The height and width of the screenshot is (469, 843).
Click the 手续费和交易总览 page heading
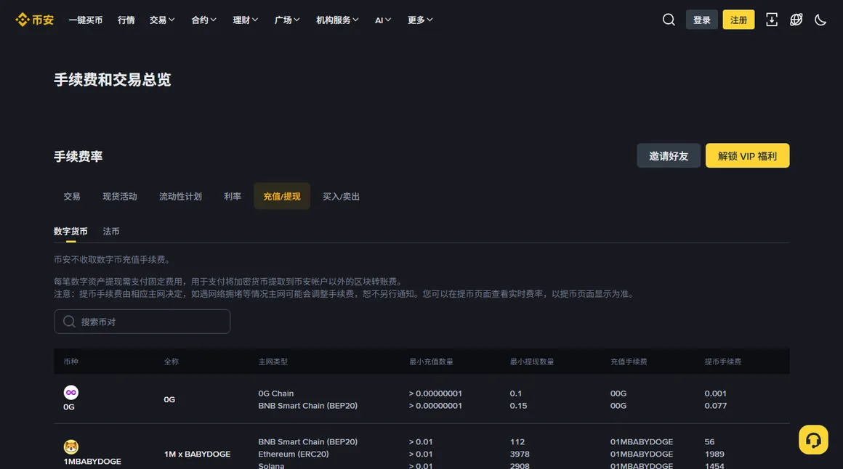pos(113,80)
